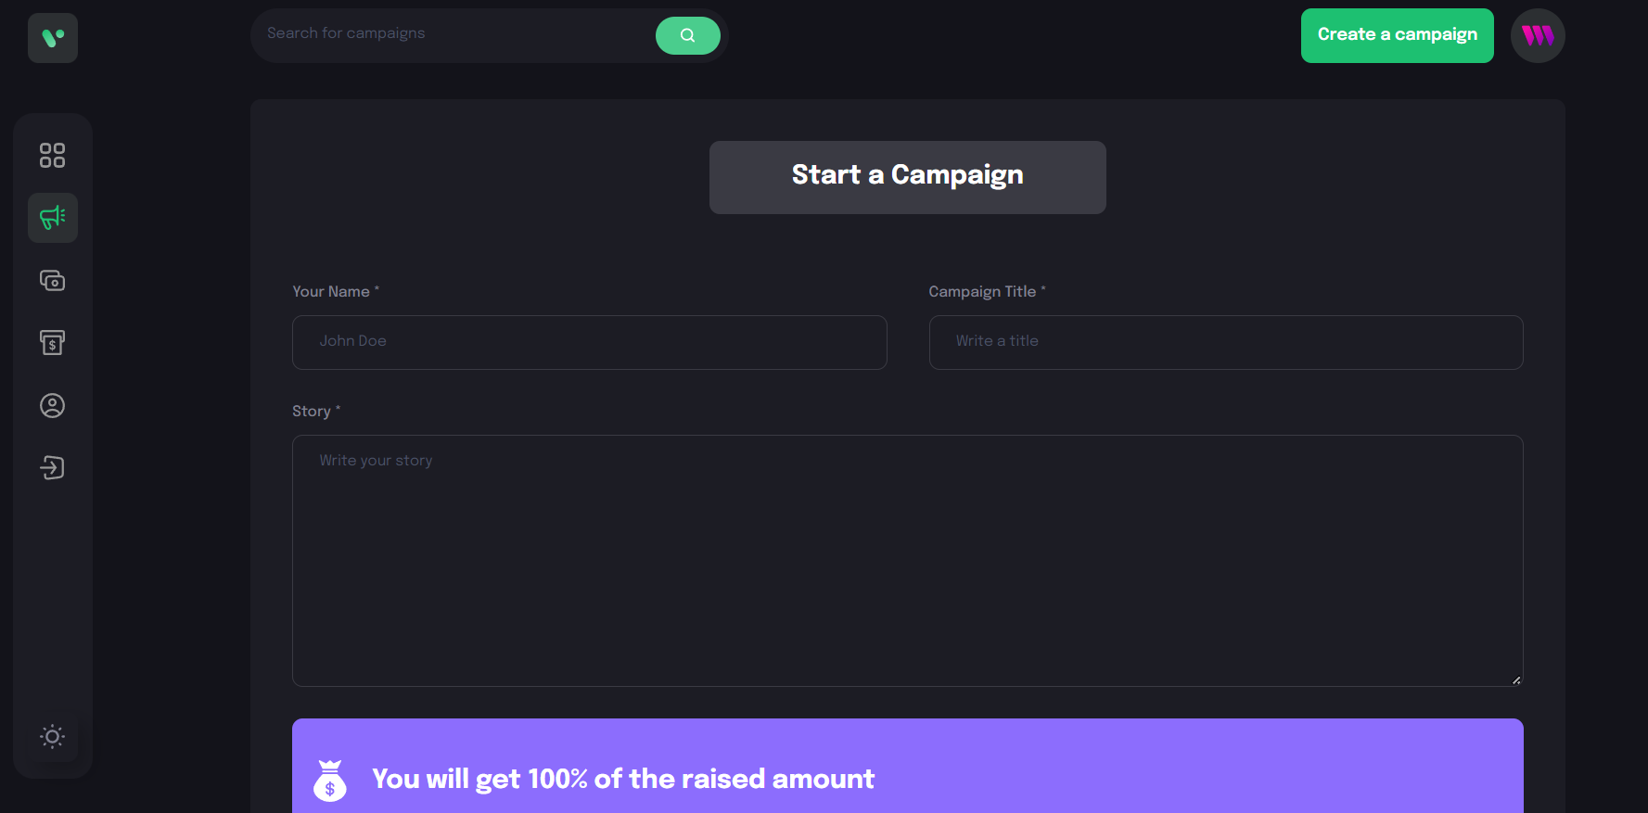Click the Start a Campaign heading

pyautogui.click(x=907, y=176)
